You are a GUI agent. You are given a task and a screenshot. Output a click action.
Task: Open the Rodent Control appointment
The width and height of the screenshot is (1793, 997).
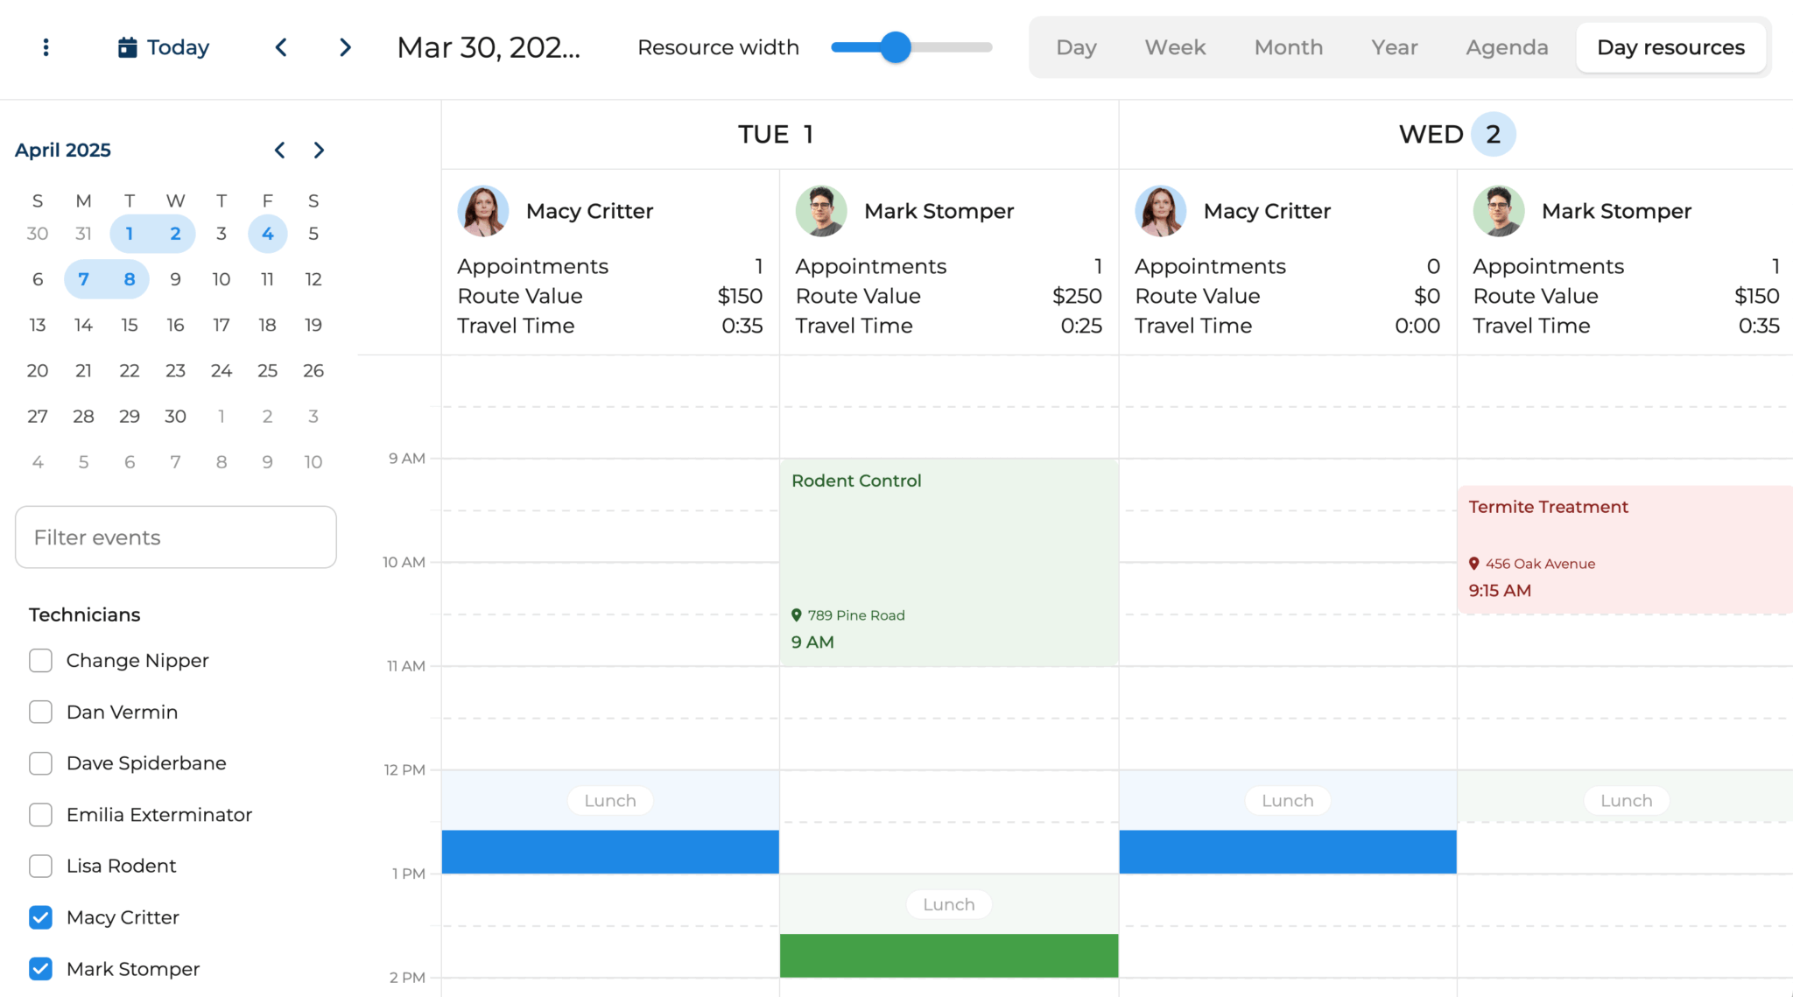[948, 543]
